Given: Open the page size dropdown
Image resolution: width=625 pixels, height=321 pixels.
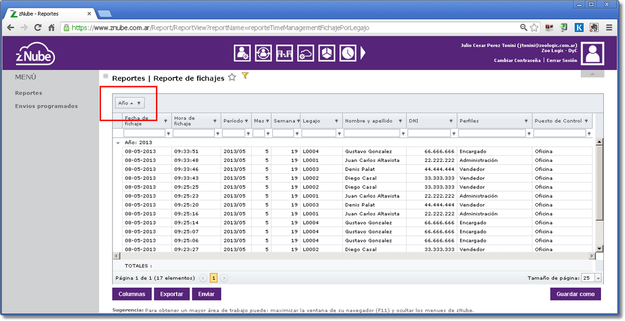Looking at the screenshot, I should 597,278.
